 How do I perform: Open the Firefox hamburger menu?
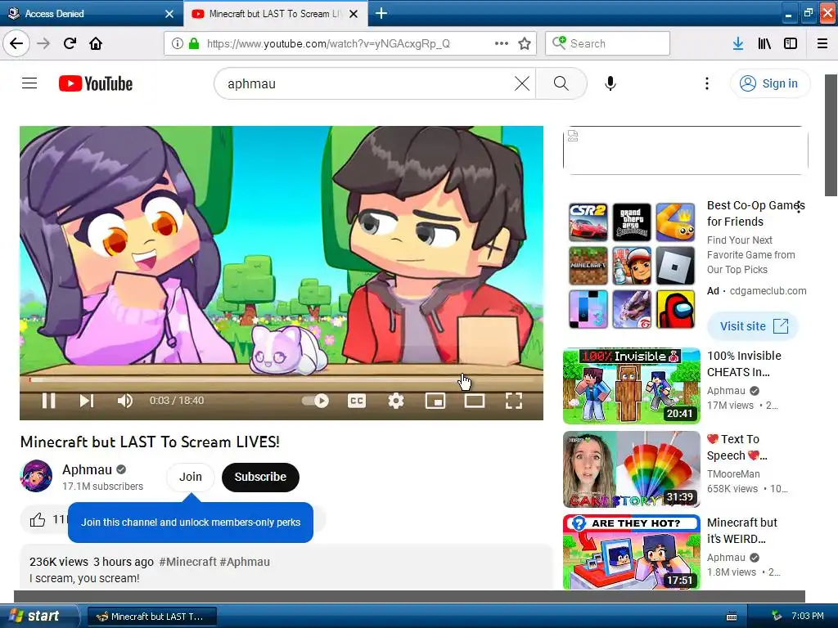click(822, 43)
